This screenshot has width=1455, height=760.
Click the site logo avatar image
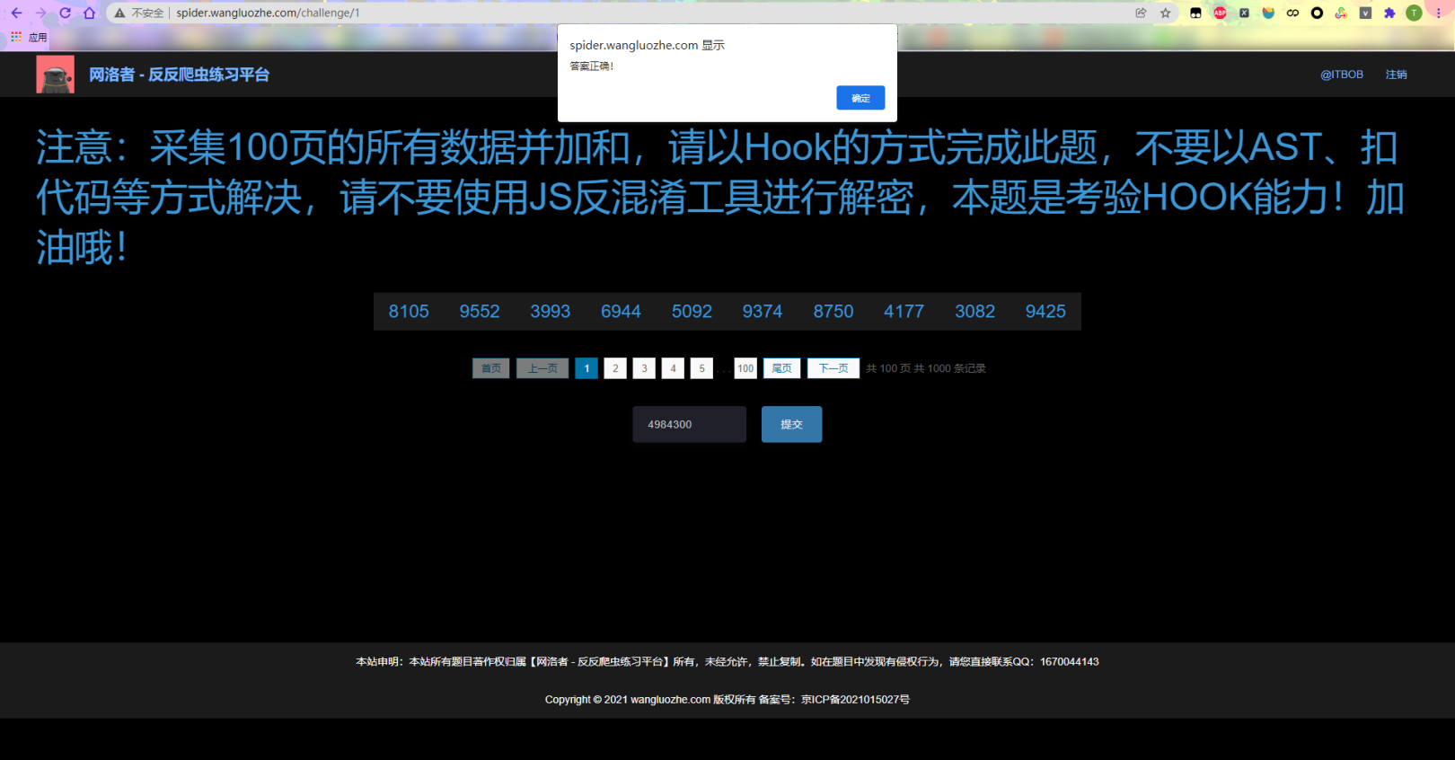coord(55,75)
